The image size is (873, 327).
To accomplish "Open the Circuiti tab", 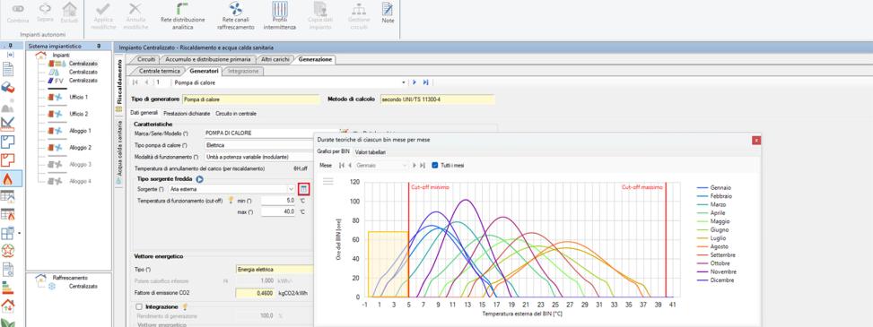I will click(146, 59).
